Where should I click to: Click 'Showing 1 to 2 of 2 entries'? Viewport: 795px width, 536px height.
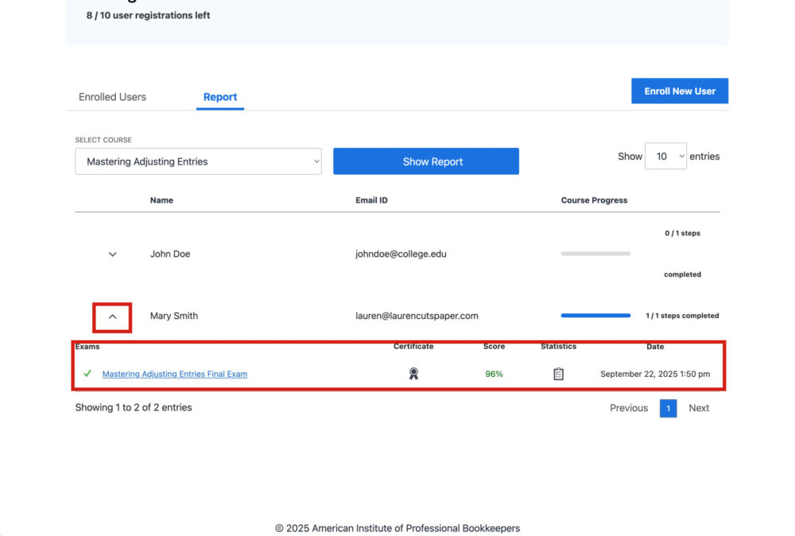click(134, 407)
